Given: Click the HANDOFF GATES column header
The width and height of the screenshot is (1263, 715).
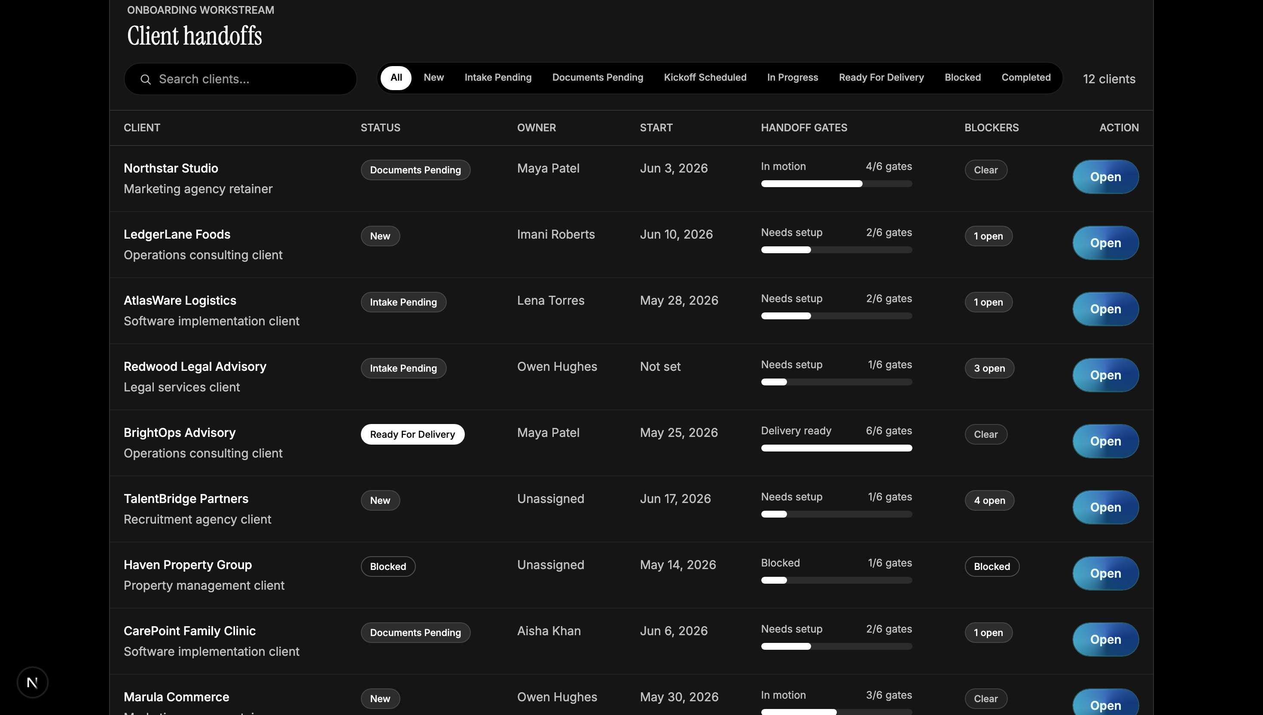Looking at the screenshot, I should click(804, 128).
